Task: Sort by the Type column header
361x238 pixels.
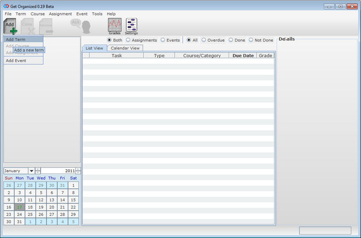Action: tap(159, 56)
